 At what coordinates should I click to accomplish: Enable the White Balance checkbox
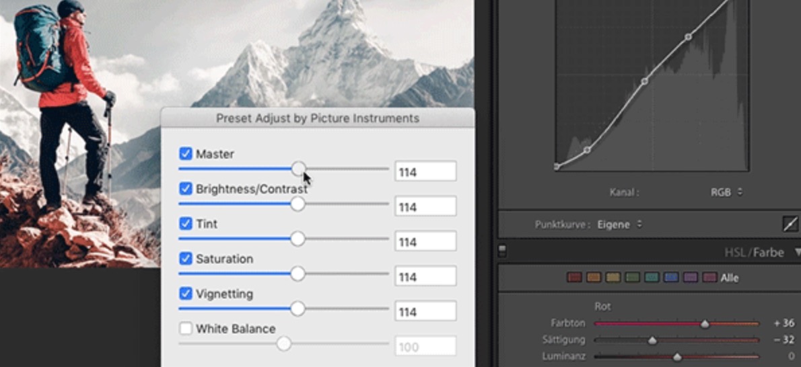pyautogui.click(x=186, y=329)
